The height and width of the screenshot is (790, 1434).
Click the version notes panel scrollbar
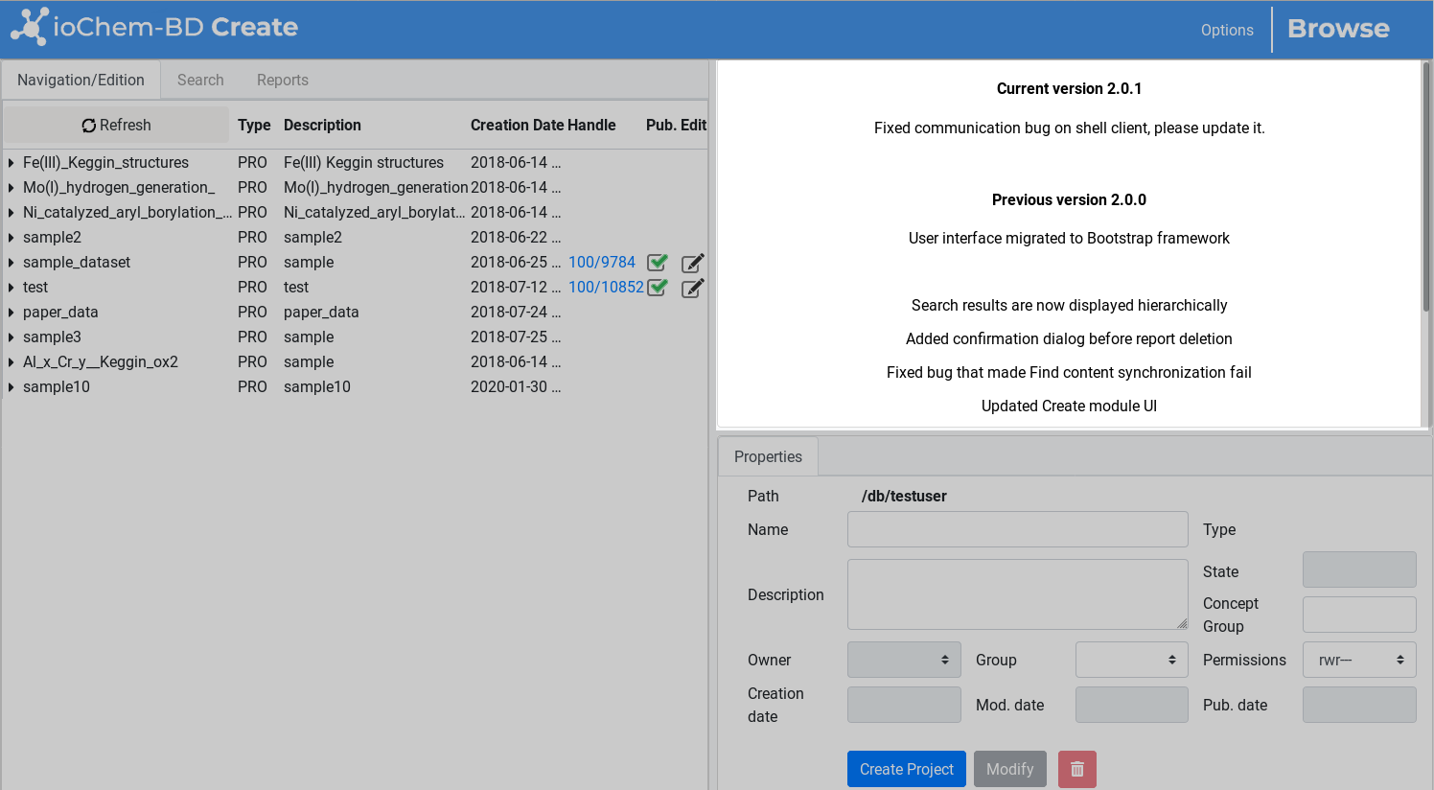(1426, 187)
